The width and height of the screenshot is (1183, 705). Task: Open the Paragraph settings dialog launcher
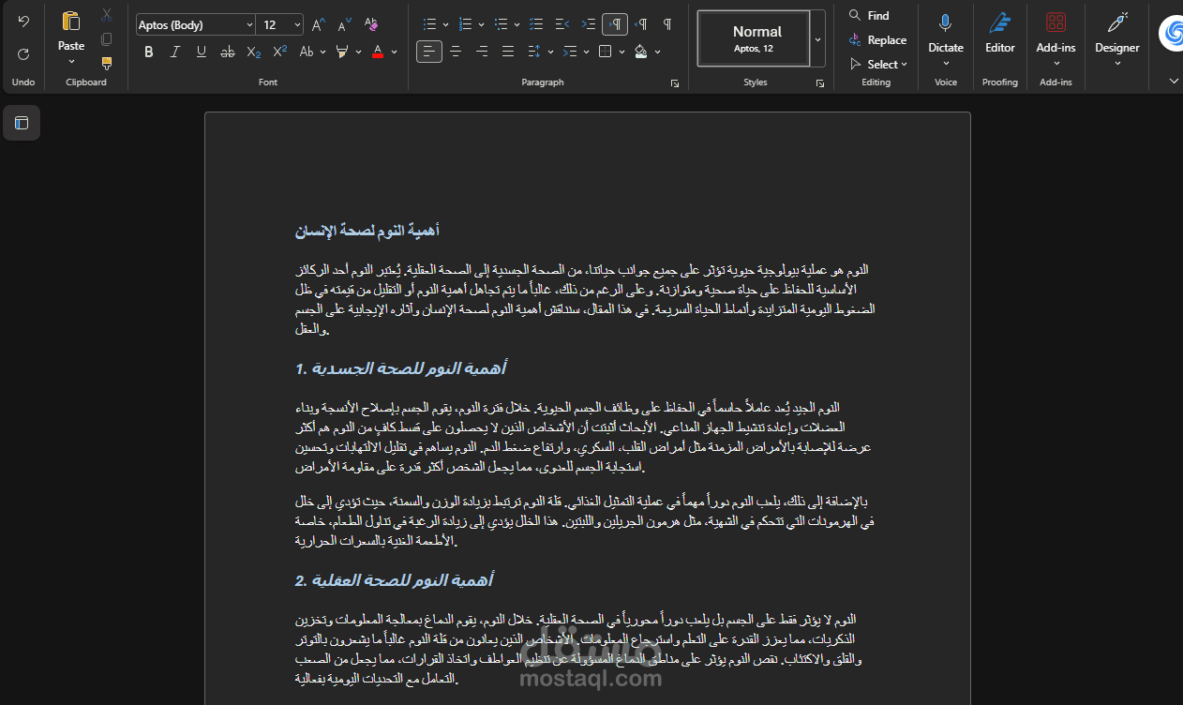pyautogui.click(x=675, y=83)
